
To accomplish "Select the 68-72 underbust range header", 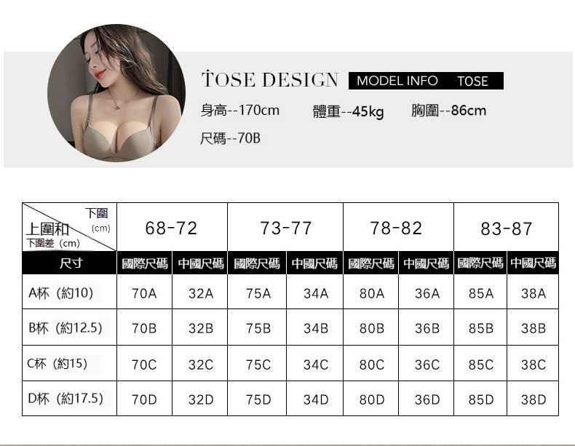I will point(171,228).
